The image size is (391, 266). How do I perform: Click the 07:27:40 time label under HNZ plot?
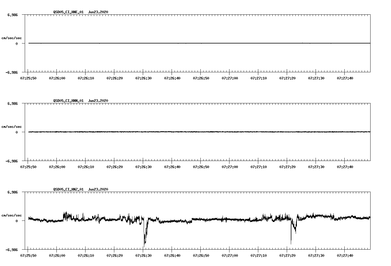tap(345, 255)
